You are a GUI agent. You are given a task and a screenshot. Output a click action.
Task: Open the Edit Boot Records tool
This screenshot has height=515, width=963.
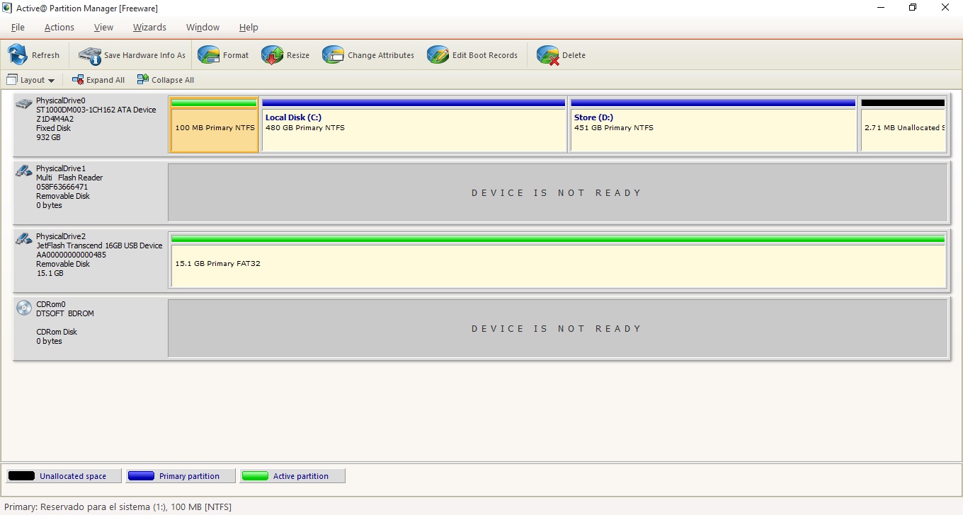point(438,54)
